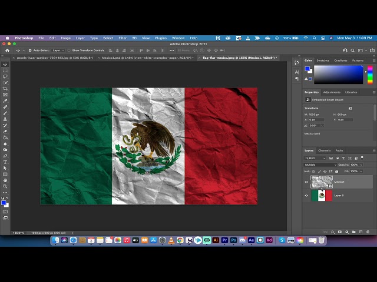Screen dimensions: 377x282
Task: Pick a color in the Color panel field
Action: [338, 75]
